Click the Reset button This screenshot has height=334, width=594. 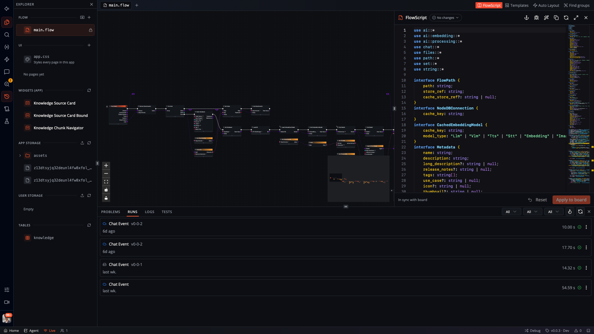click(x=537, y=200)
